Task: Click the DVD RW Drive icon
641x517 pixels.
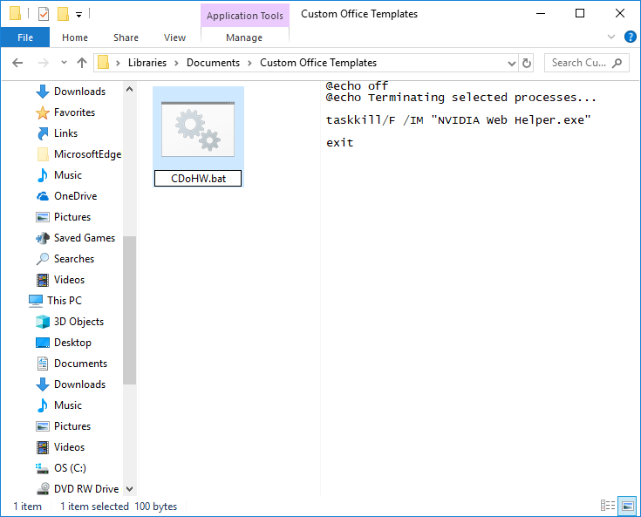Action: tap(42, 489)
